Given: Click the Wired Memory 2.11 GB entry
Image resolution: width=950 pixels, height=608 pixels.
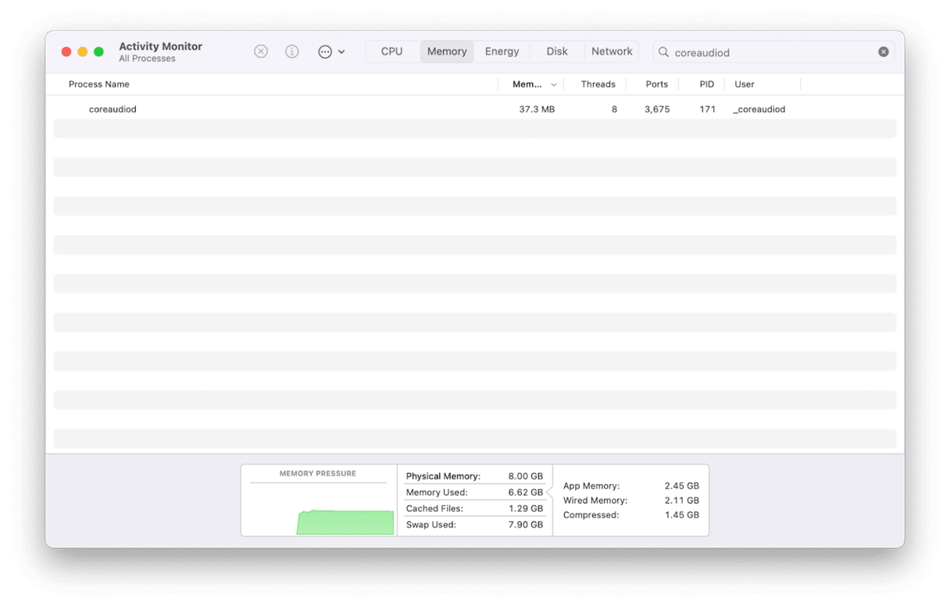Looking at the screenshot, I should (631, 500).
